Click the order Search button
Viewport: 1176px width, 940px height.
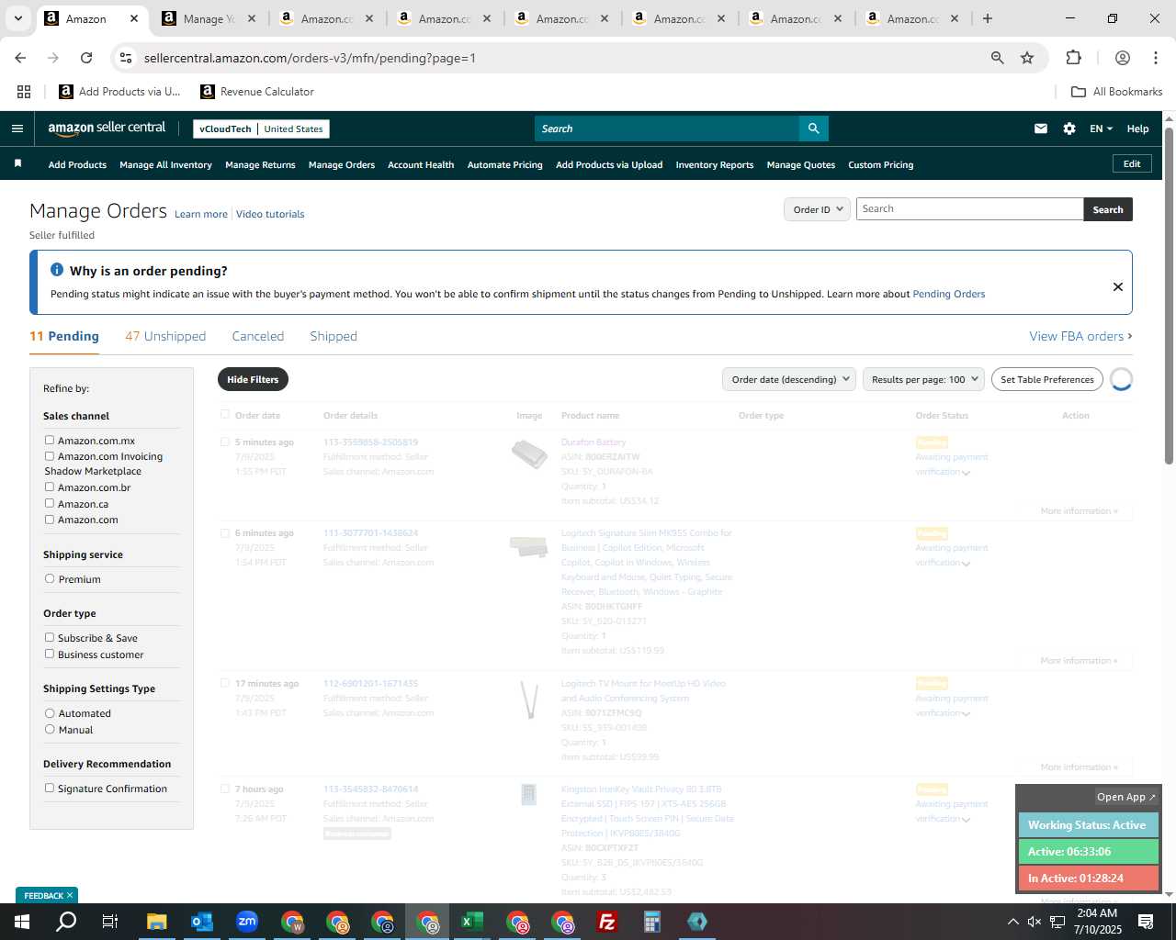click(1108, 209)
